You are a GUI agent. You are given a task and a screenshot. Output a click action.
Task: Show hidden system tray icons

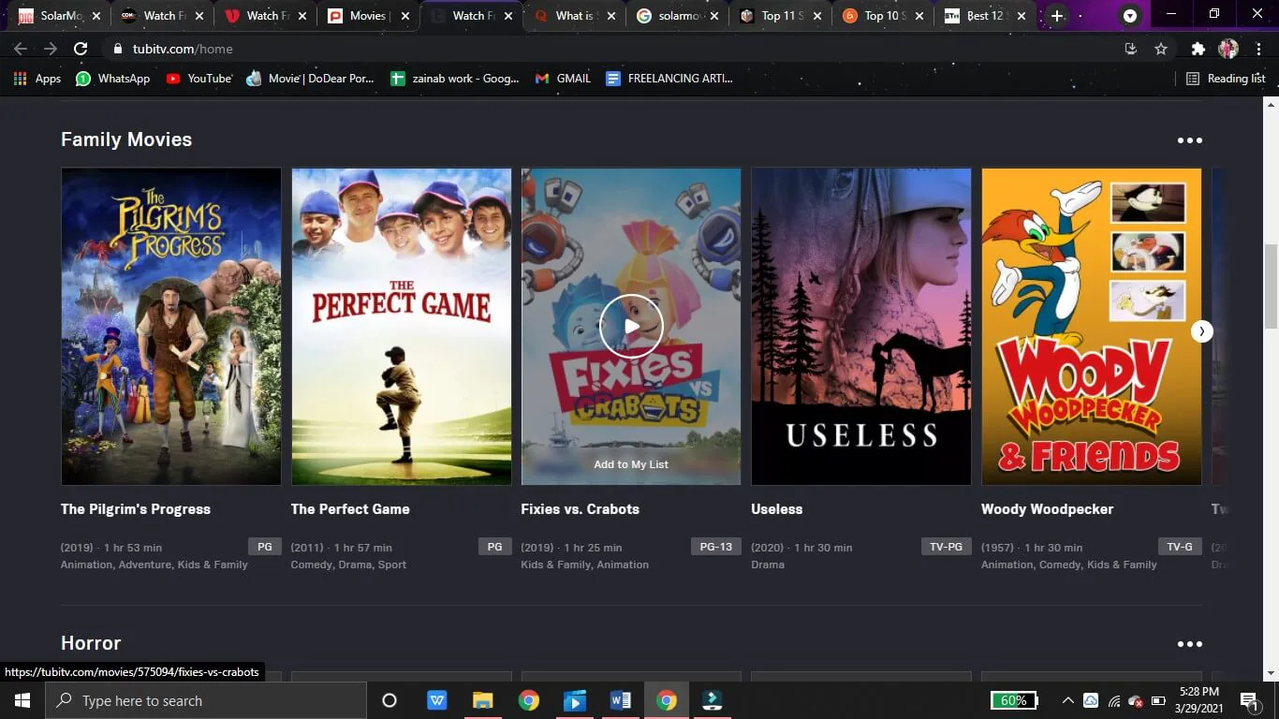[1067, 700]
